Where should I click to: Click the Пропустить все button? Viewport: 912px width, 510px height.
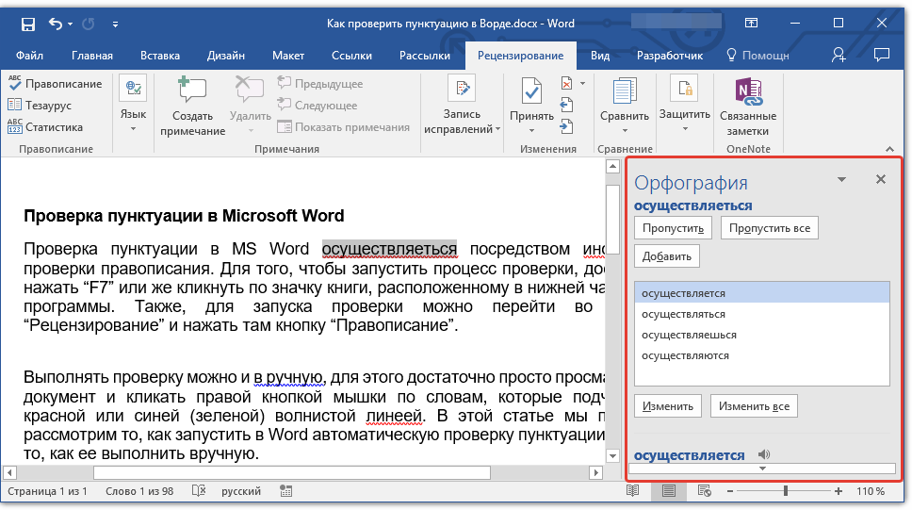(768, 228)
